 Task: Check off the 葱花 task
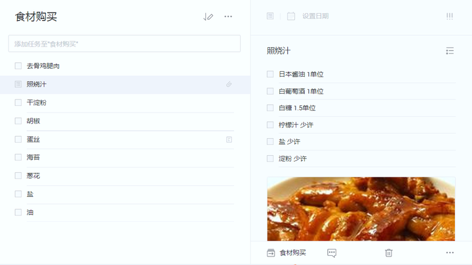coord(18,175)
